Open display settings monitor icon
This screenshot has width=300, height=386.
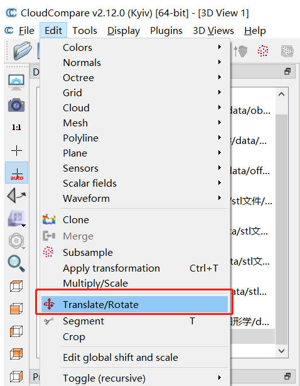click(x=16, y=82)
